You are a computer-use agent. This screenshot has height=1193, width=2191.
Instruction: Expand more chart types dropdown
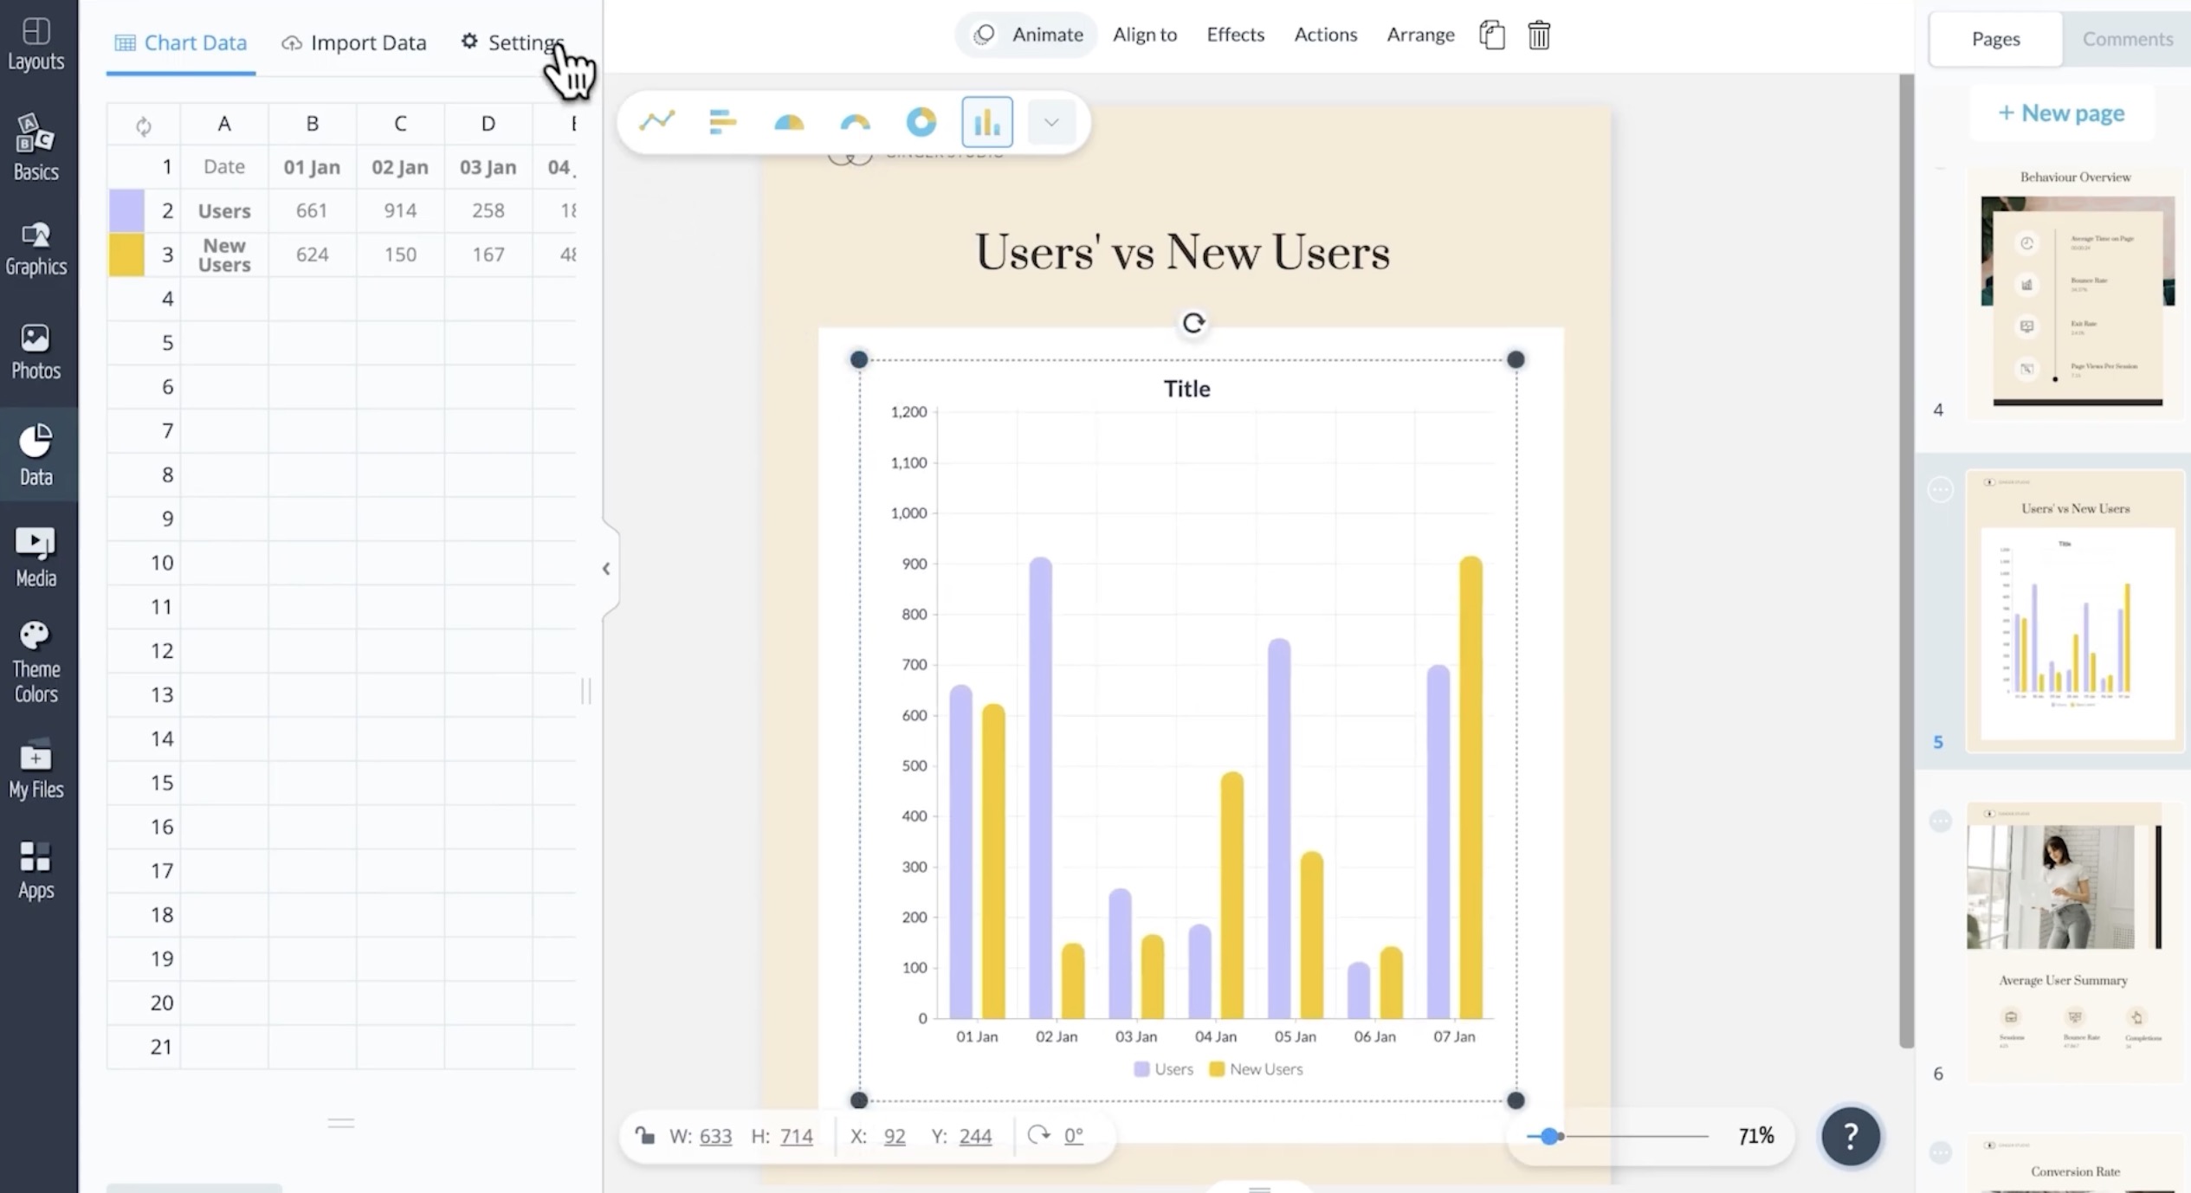pos(1050,122)
